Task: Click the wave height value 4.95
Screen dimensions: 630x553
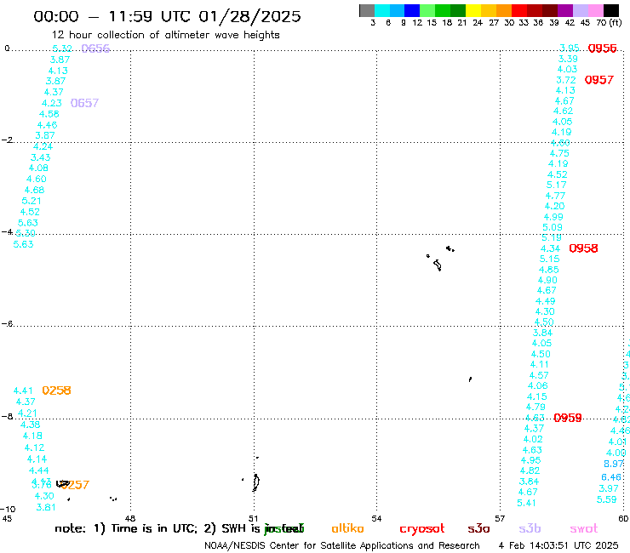Action: 530,460
